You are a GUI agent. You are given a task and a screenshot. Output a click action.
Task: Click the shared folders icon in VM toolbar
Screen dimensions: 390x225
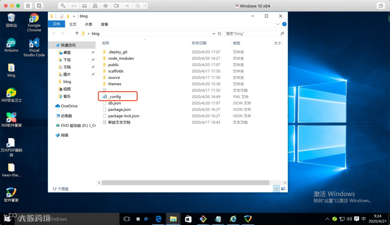pyautogui.click(x=138, y=6)
